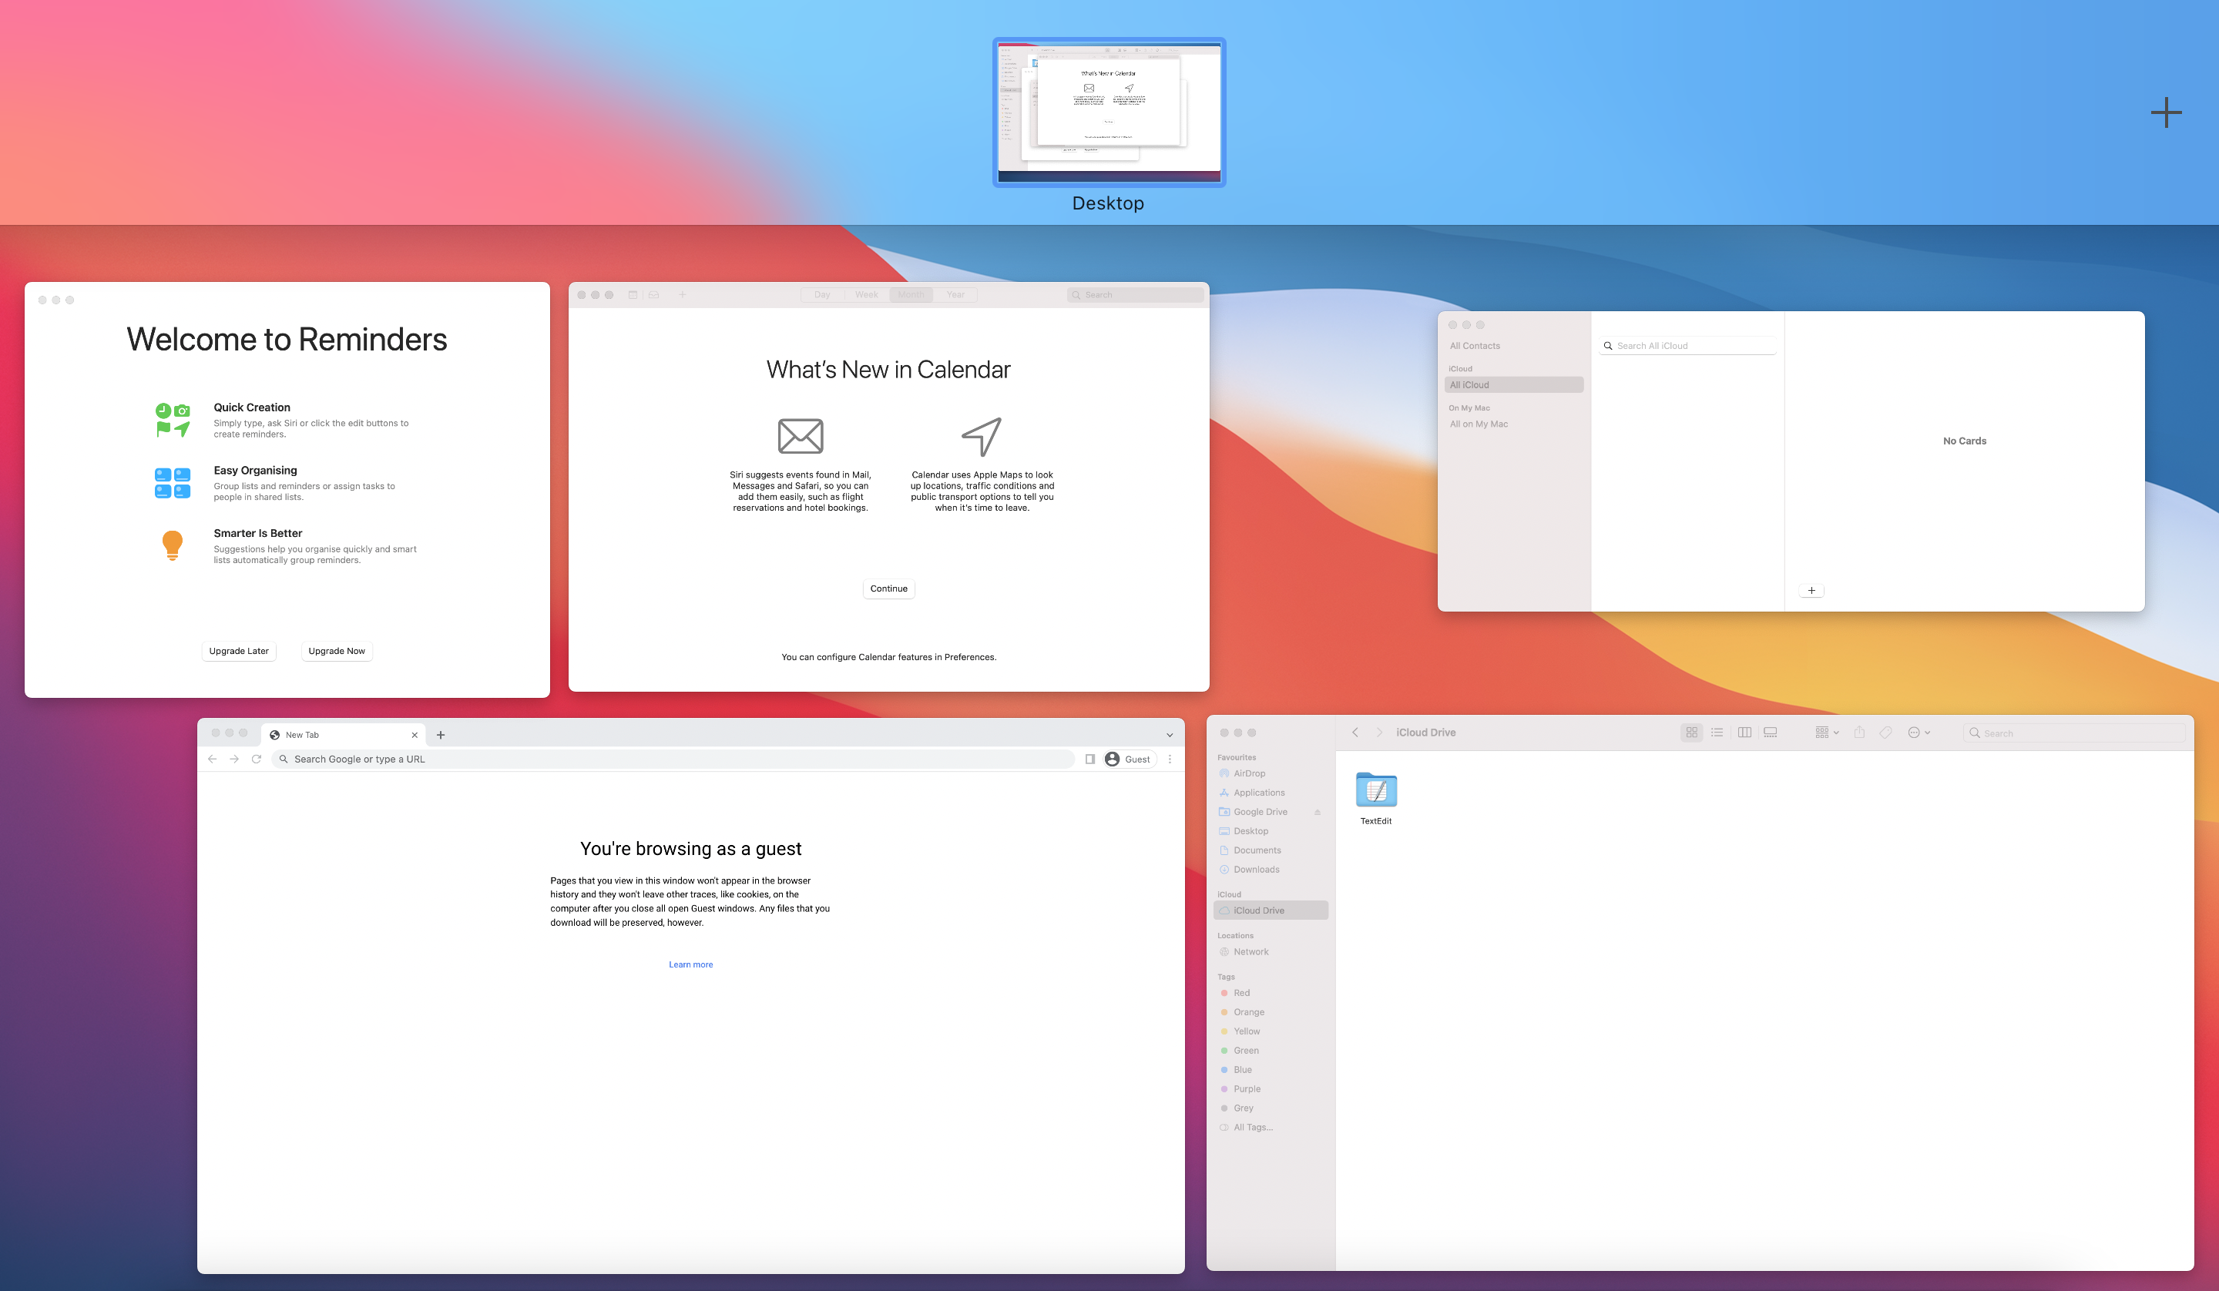Open iCloud Drive in Finder sidebar
The width and height of the screenshot is (2219, 1291).
tap(1258, 910)
